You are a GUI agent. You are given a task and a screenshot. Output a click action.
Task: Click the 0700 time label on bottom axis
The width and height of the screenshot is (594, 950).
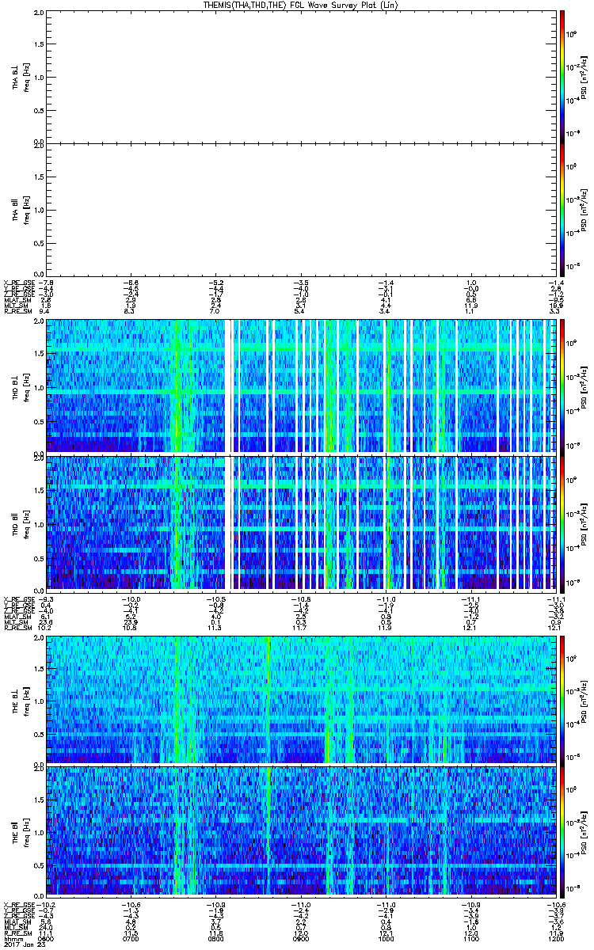131,938
